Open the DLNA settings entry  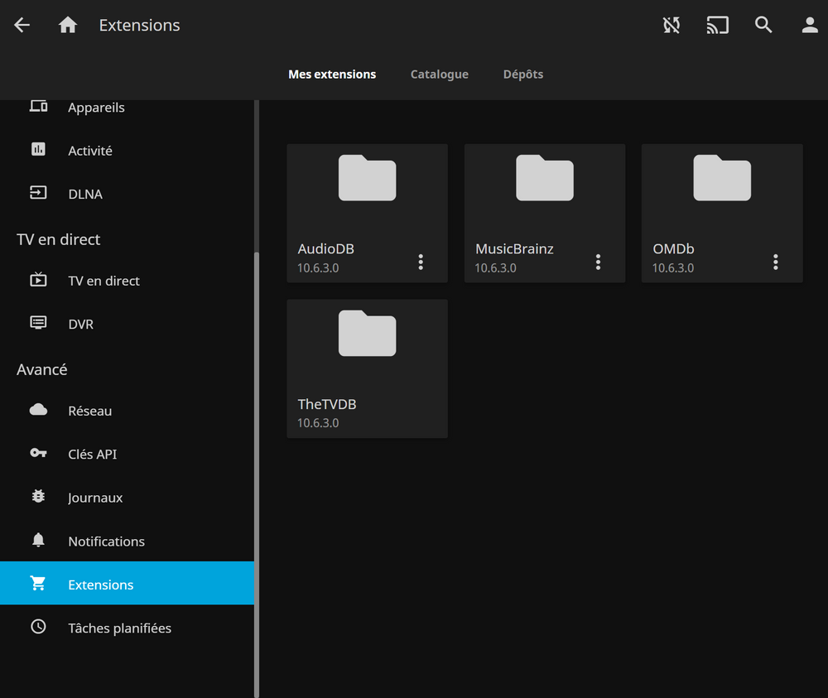[x=85, y=194]
